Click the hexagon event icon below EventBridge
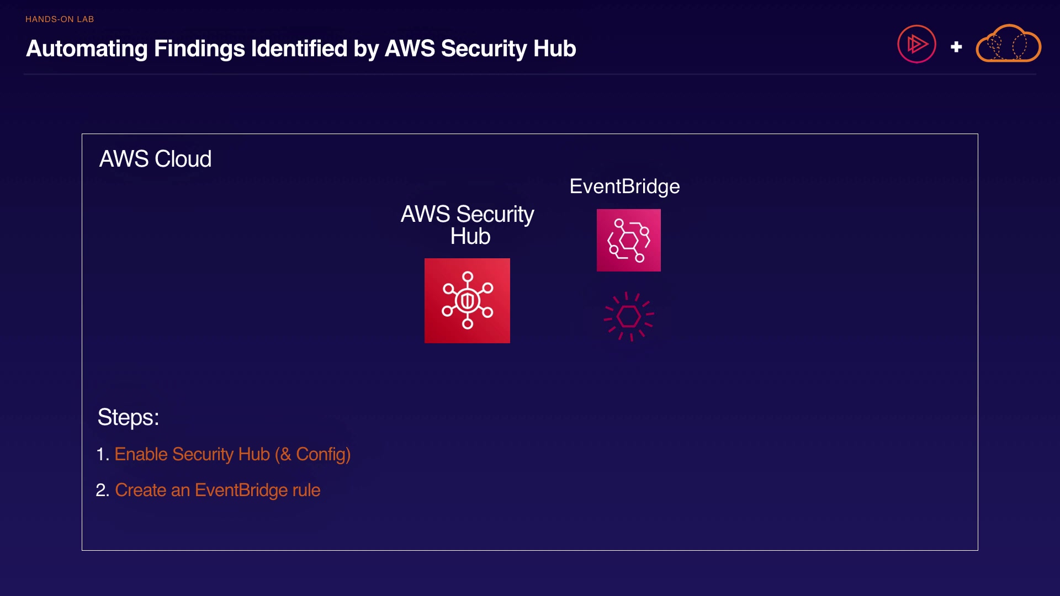 pyautogui.click(x=628, y=317)
